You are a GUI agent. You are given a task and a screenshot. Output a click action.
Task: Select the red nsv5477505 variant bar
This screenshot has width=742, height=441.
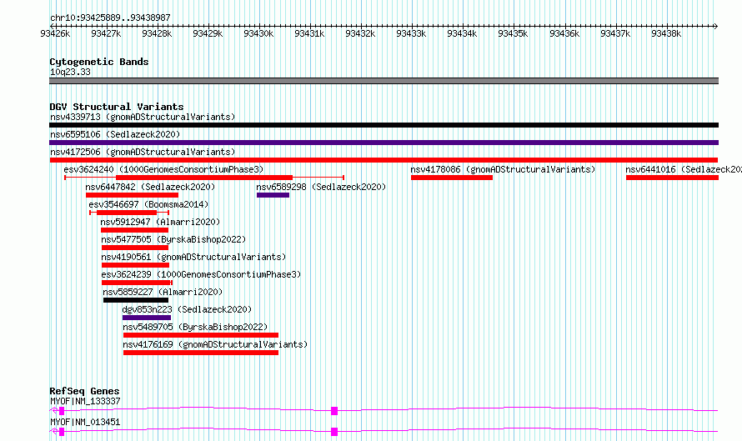(x=135, y=248)
